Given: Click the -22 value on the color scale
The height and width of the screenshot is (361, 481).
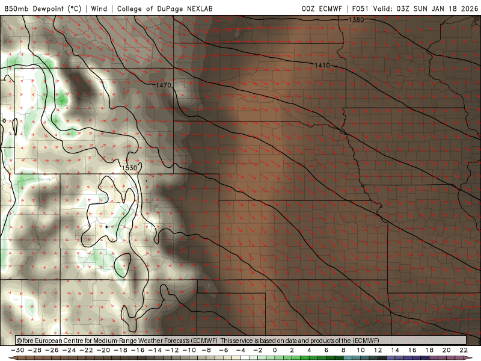Looking at the screenshot, I should 86,350.
